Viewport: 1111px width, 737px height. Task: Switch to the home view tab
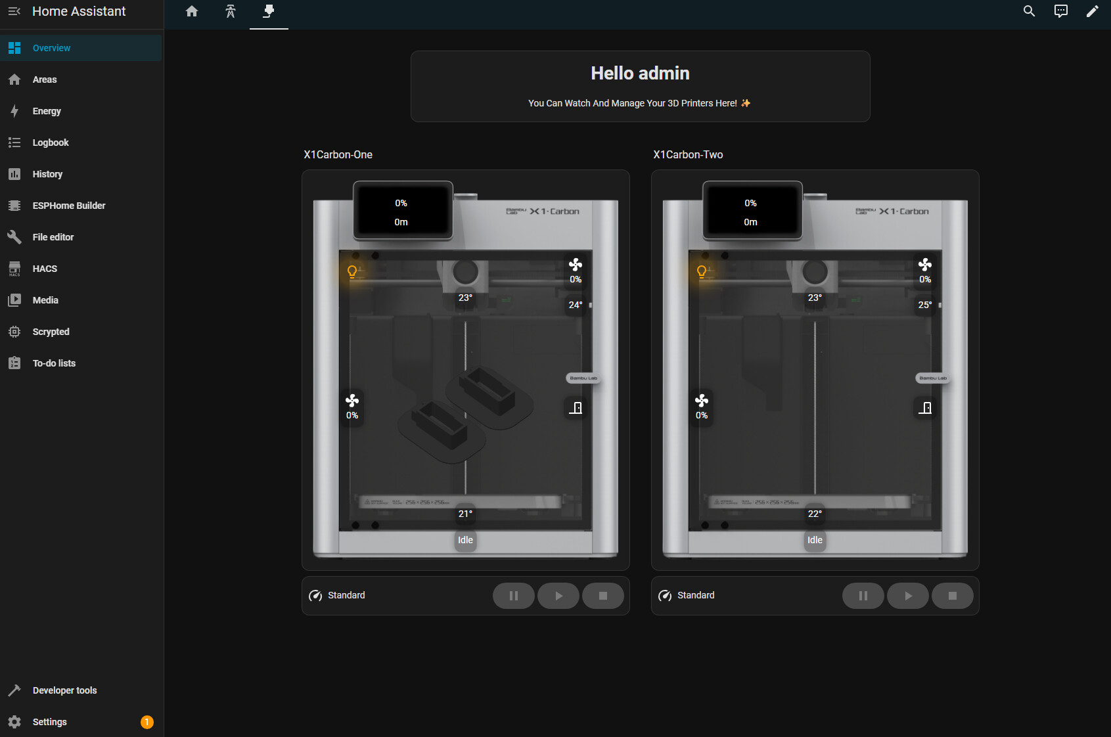point(192,11)
